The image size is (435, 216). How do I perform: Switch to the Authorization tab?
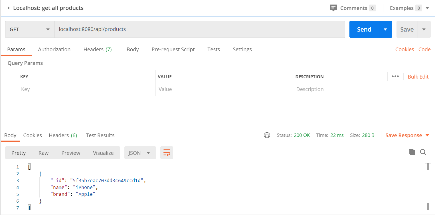coord(54,49)
